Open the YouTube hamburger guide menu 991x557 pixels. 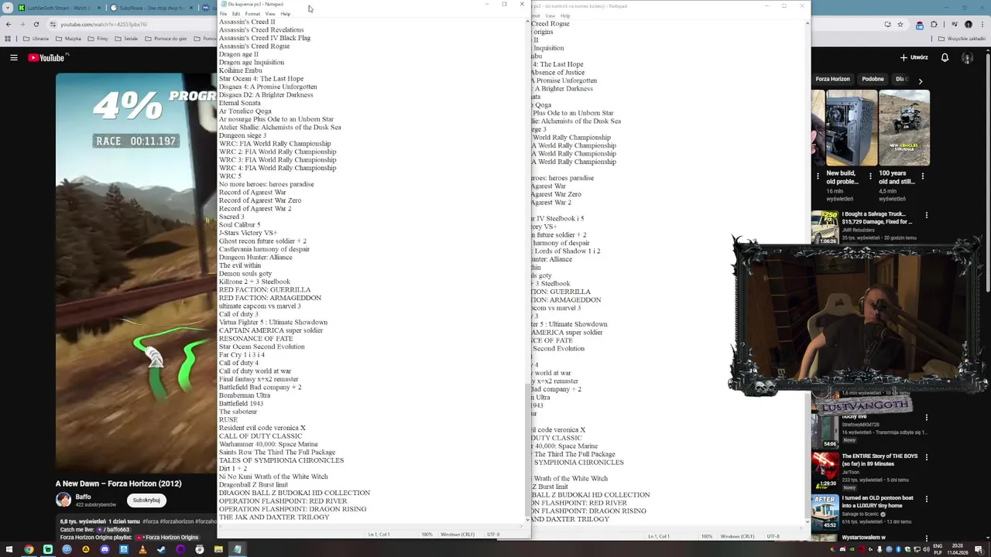[14, 57]
